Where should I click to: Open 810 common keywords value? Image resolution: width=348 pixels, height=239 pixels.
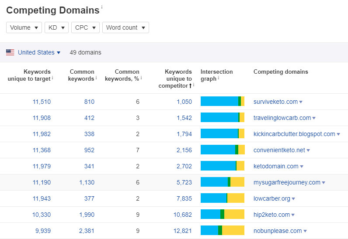(89, 102)
